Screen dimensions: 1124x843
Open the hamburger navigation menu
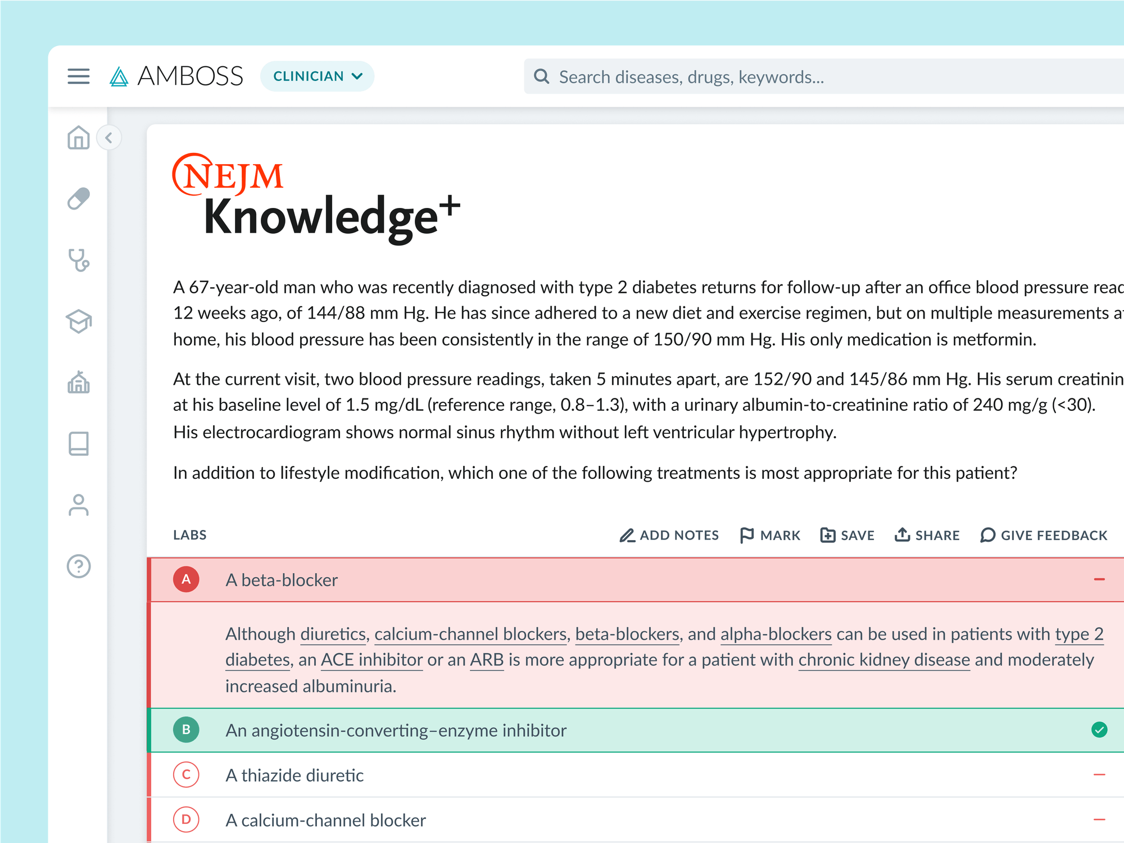click(78, 76)
